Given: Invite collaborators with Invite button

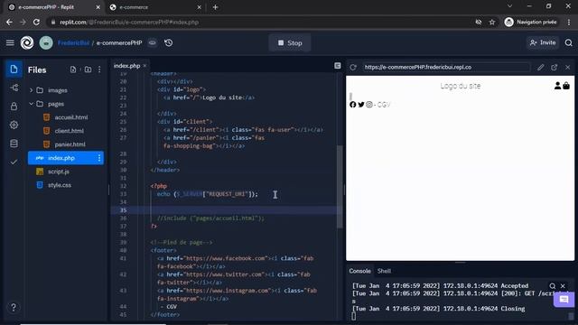Looking at the screenshot, I should pos(543,42).
